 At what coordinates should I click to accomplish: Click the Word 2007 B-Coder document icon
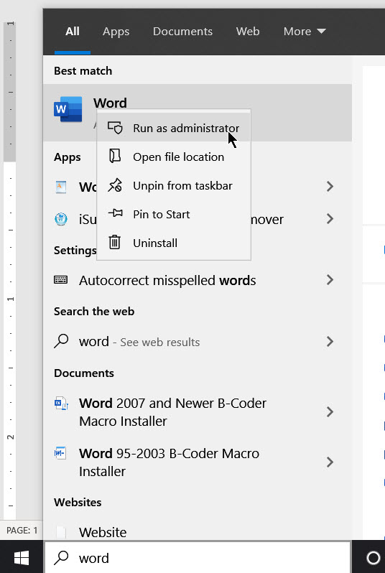61,404
